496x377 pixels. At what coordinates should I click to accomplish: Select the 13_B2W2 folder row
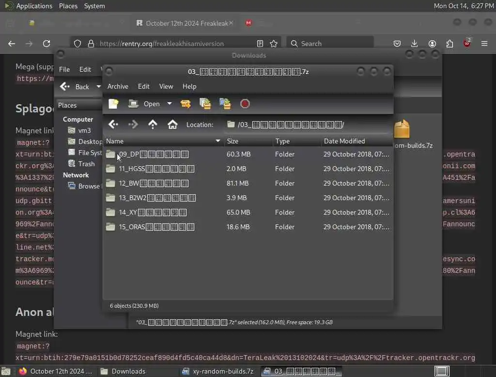[x=248, y=198]
